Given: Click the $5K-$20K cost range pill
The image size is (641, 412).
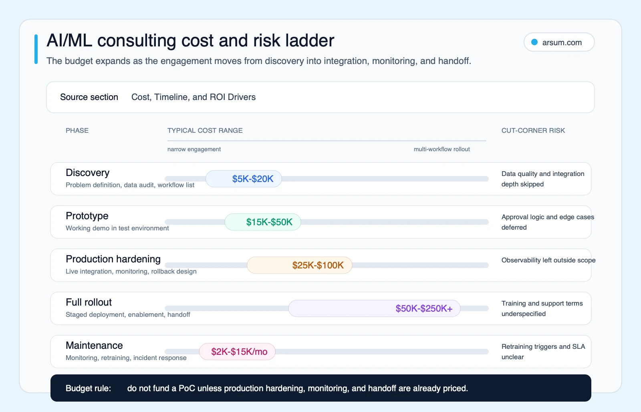Looking at the screenshot, I should pyautogui.click(x=244, y=179).
